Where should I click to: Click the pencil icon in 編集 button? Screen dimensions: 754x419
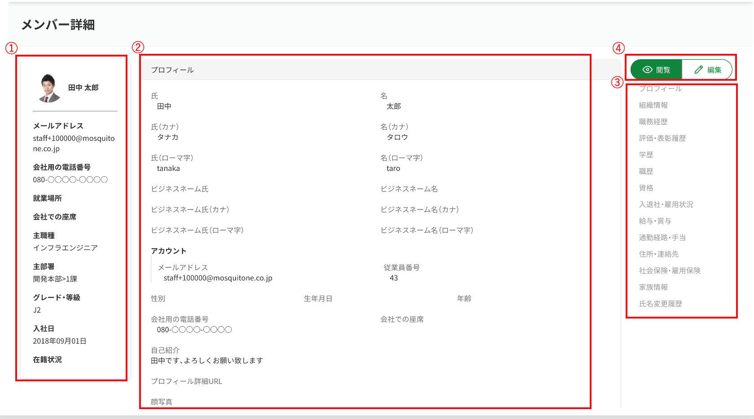pos(698,70)
